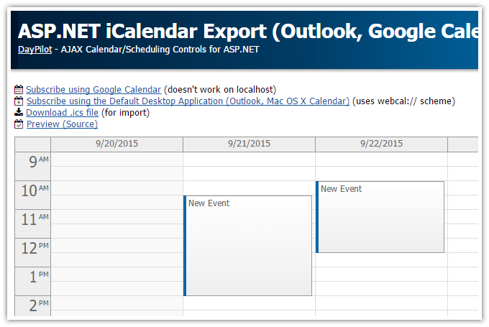Click the 1 PM cell on 9/22/2015
This screenshot has height=327, width=489.
(381, 275)
